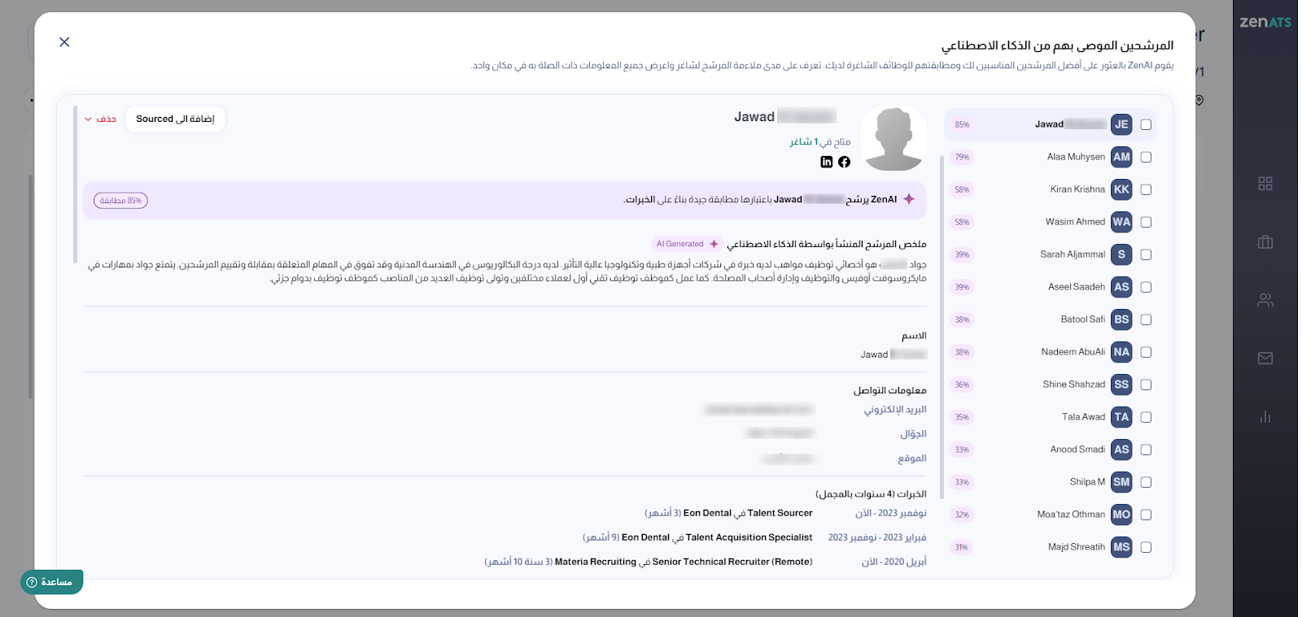Click the SM avatar for Shilpa M
The width and height of the screenshot is (1302, 617).
tap(1121, 482)
